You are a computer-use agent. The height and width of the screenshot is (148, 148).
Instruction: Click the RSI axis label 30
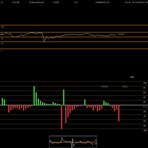[x=2, y=44]
